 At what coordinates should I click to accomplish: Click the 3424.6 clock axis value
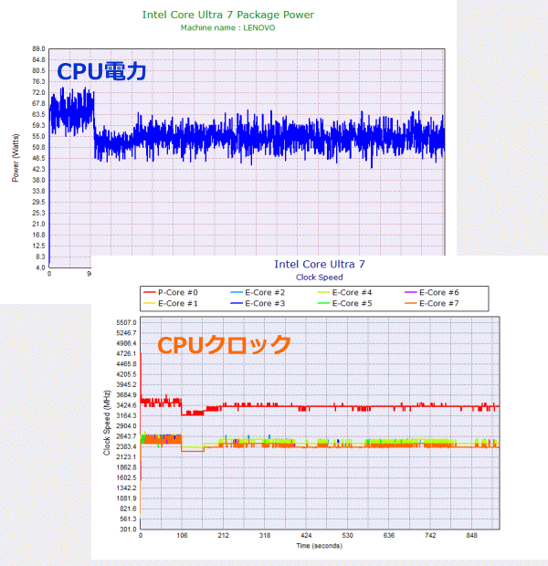pos(126,405)
